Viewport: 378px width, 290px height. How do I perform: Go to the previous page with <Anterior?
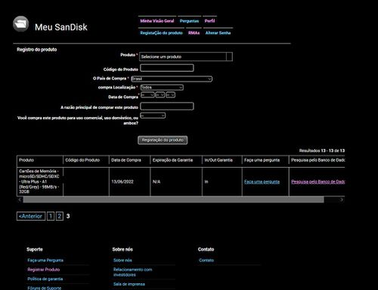(31, 216)
